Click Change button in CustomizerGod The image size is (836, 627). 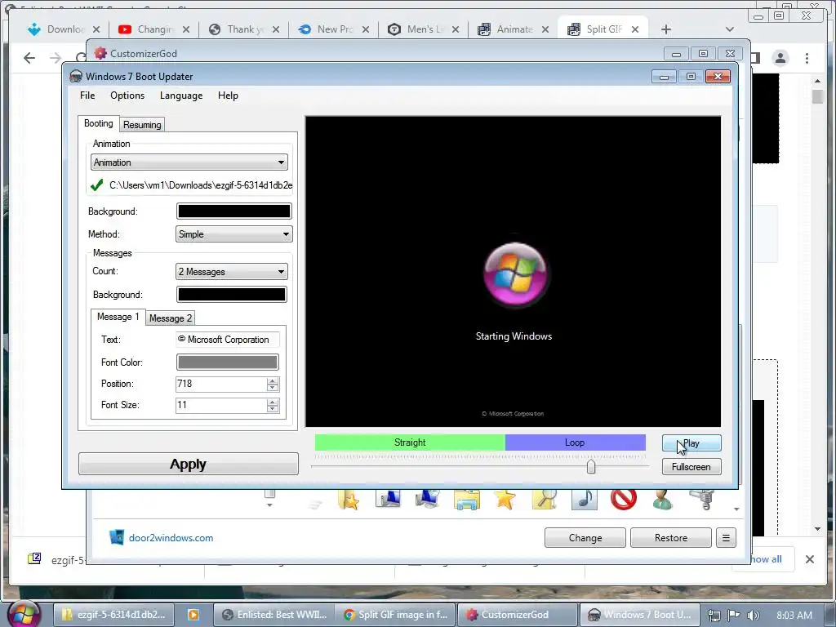pyautogui.click(x=585, y=537)
